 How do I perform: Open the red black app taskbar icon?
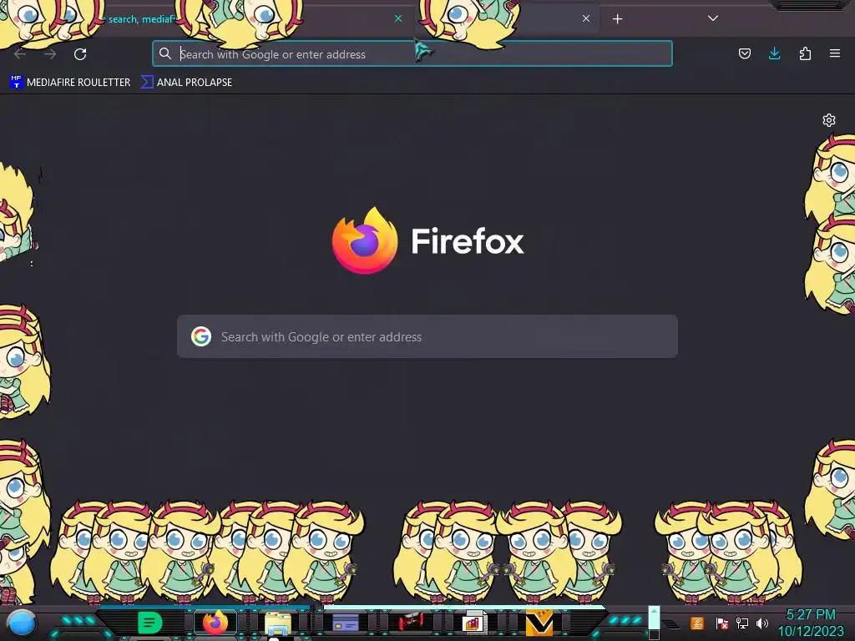411,623
